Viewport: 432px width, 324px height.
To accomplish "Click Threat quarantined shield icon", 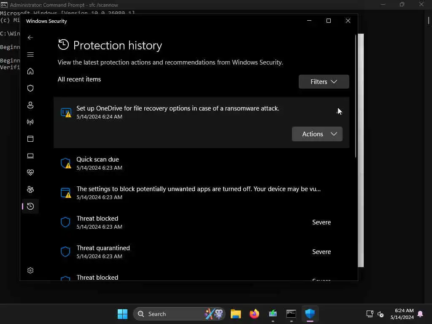I will pyautogui.click(x=65, y=251).
